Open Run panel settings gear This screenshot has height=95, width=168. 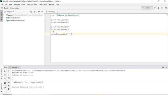click(x=163, y=67)
